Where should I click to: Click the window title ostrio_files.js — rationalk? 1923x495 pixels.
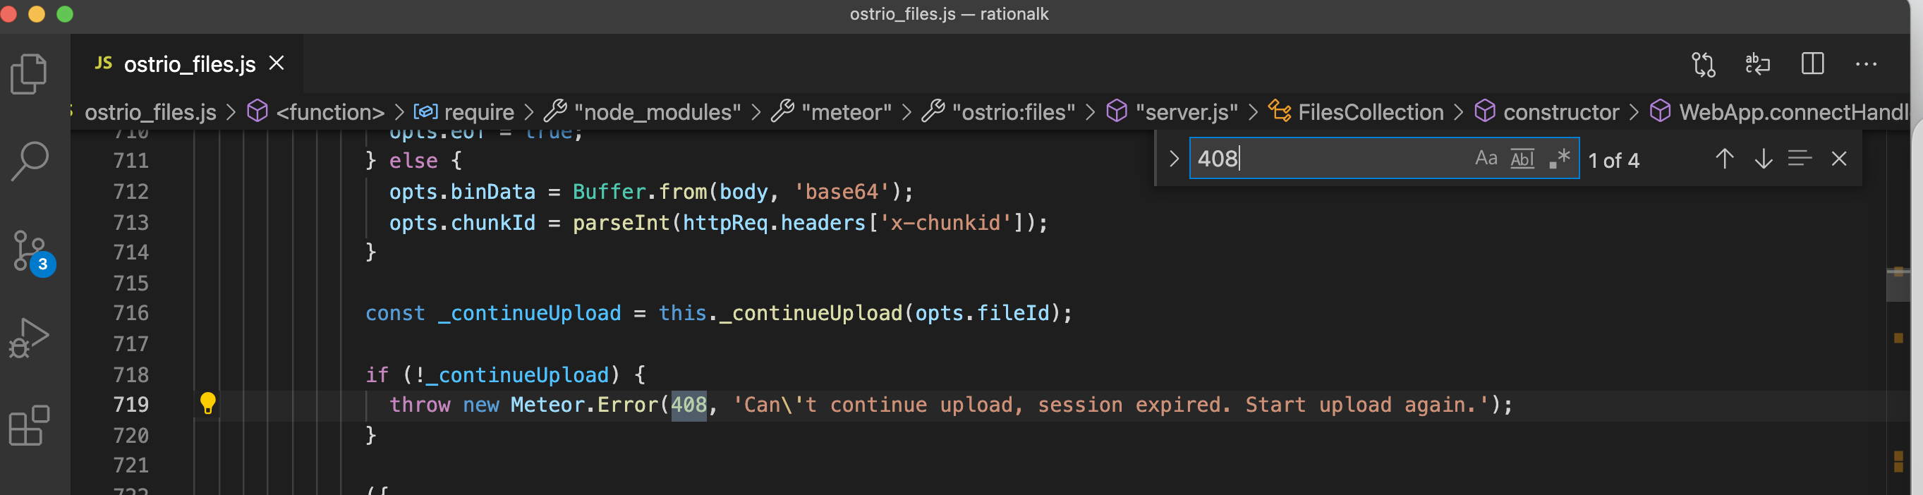(x=949, y=14)
